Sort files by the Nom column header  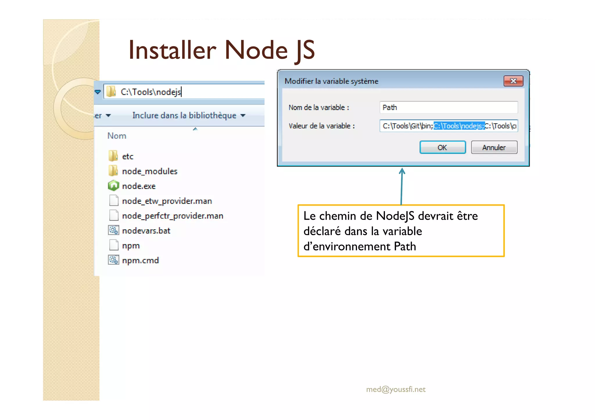coord(117,136)
